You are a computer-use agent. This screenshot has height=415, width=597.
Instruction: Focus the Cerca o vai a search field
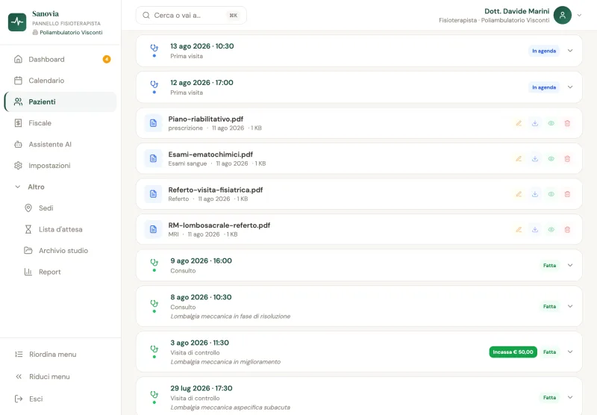191,15
